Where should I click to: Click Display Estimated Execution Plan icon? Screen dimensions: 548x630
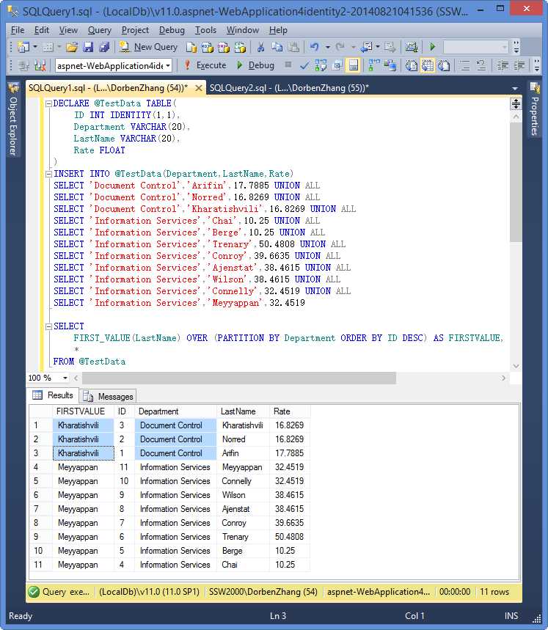tap(321, 65)
